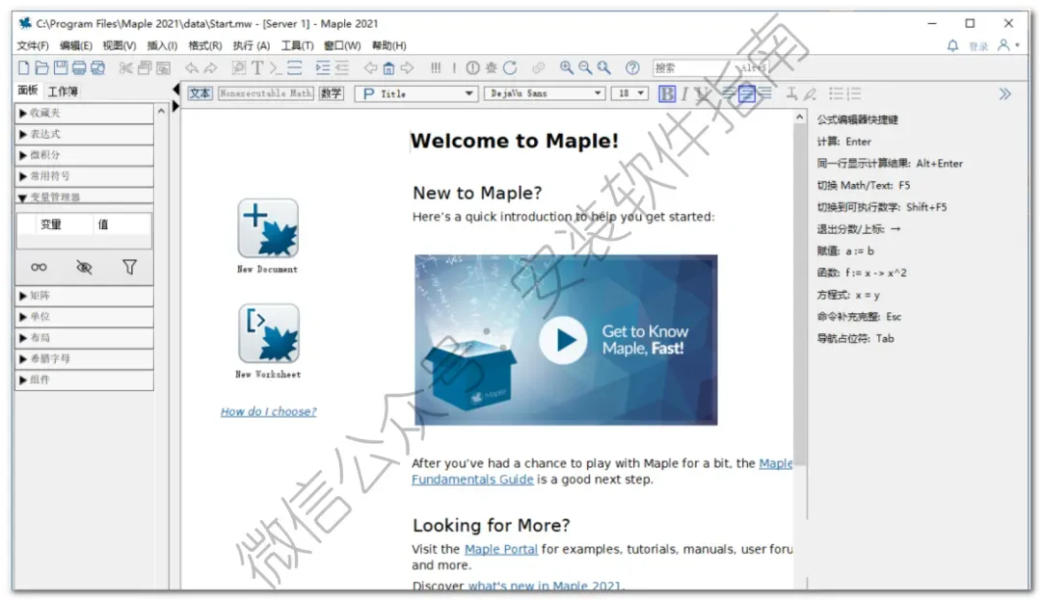Expand the 组件 palette
1041x600 pixels.
coord(84,379)
